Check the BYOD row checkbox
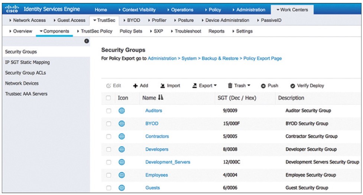This screenshot has height=195, width=363. (108, 124)
